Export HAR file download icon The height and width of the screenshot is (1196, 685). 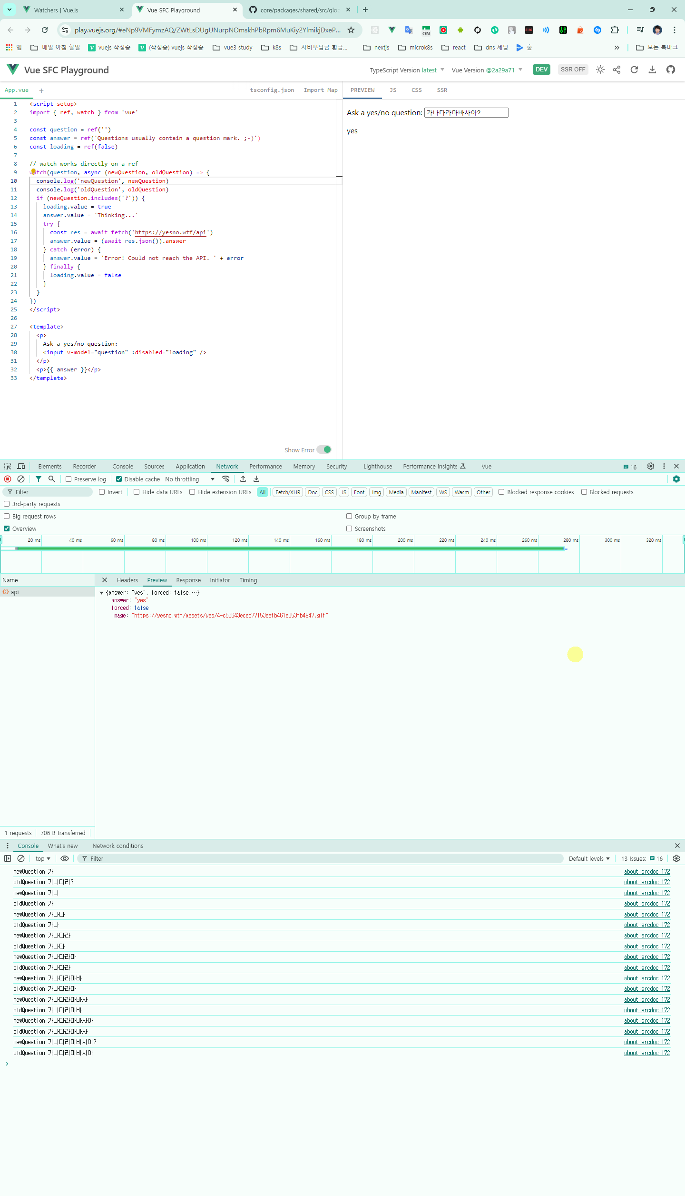coord(256,479)
